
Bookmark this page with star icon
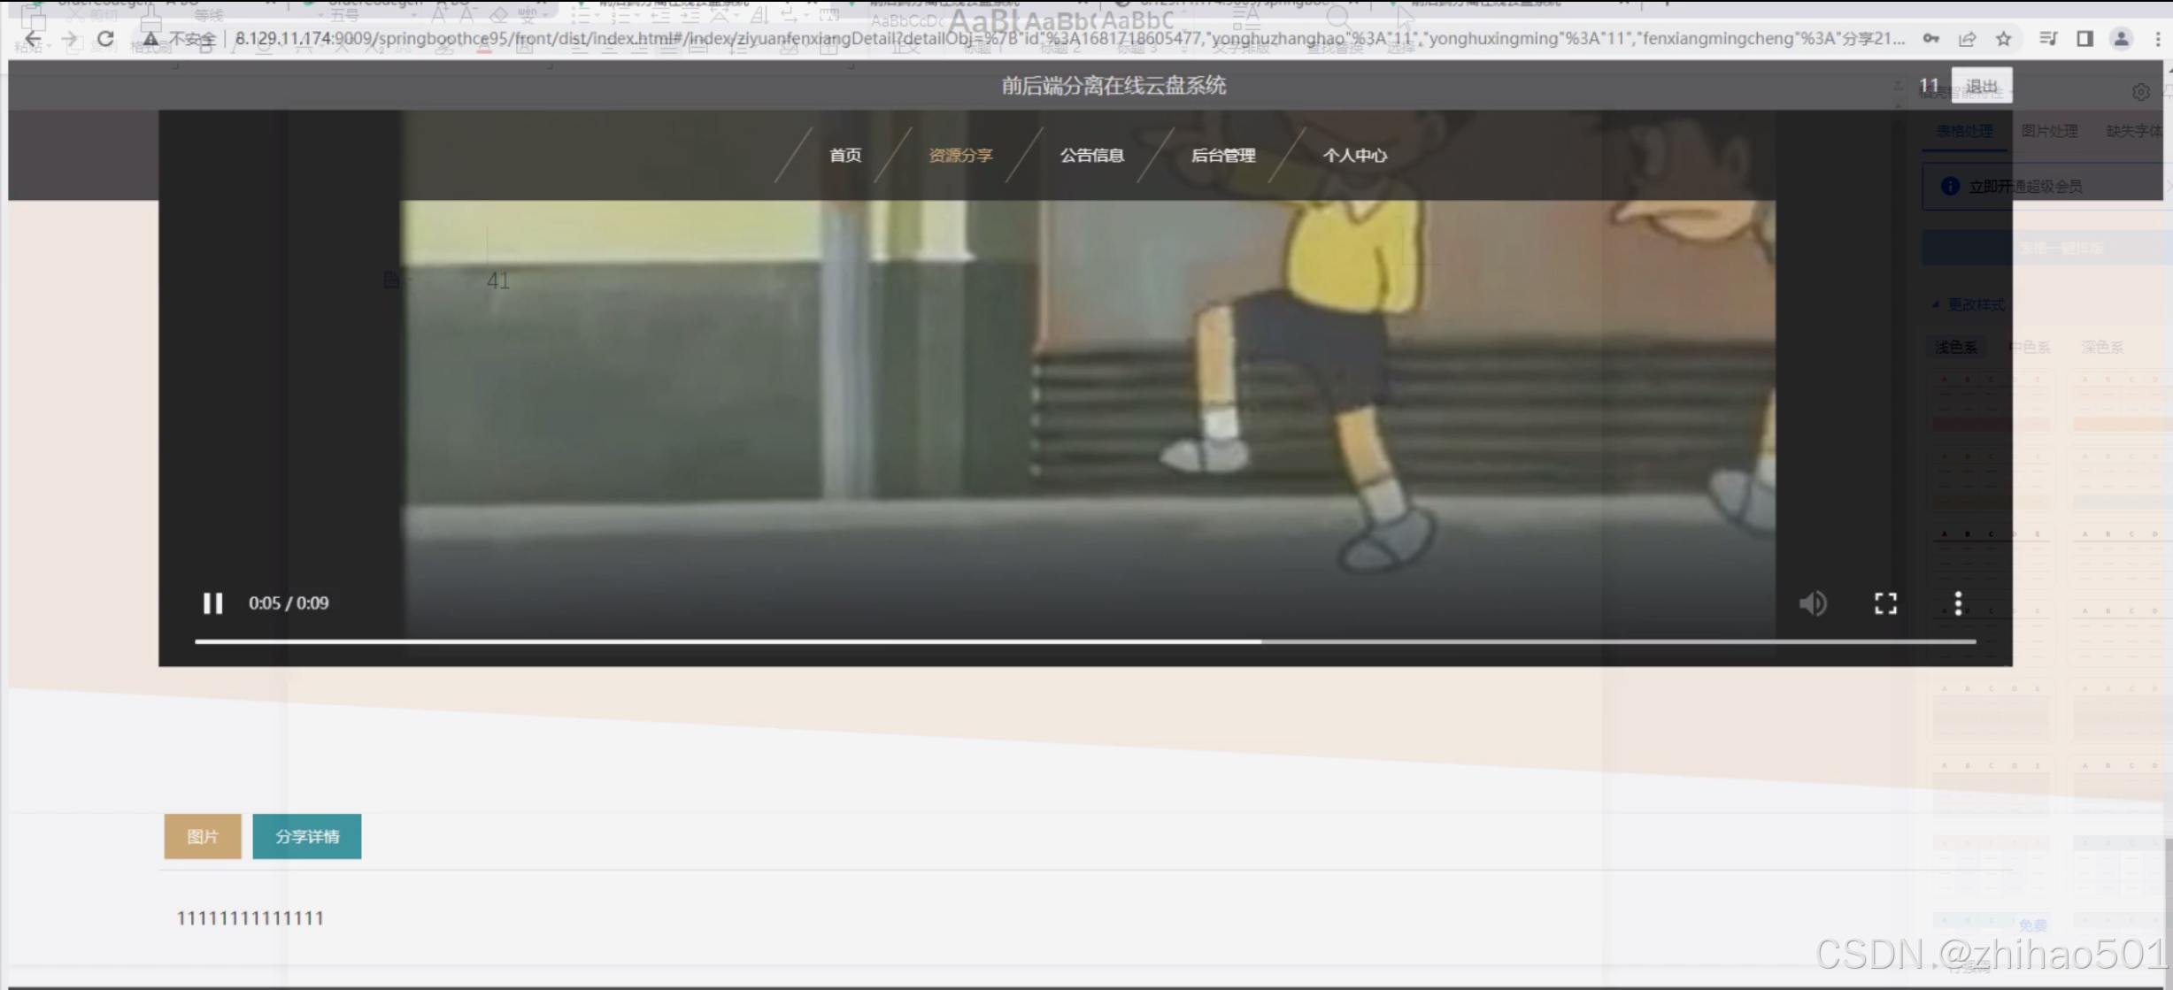point(2004,39)
